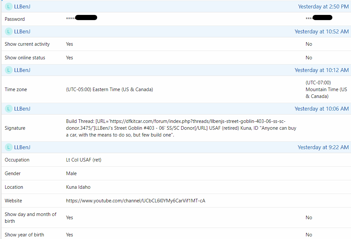This screenshot has width=351, height=239.
Task: Click the Yesterday at 10:52 AM timestamp
Action: pyautogui.click(x=321, y=31)
